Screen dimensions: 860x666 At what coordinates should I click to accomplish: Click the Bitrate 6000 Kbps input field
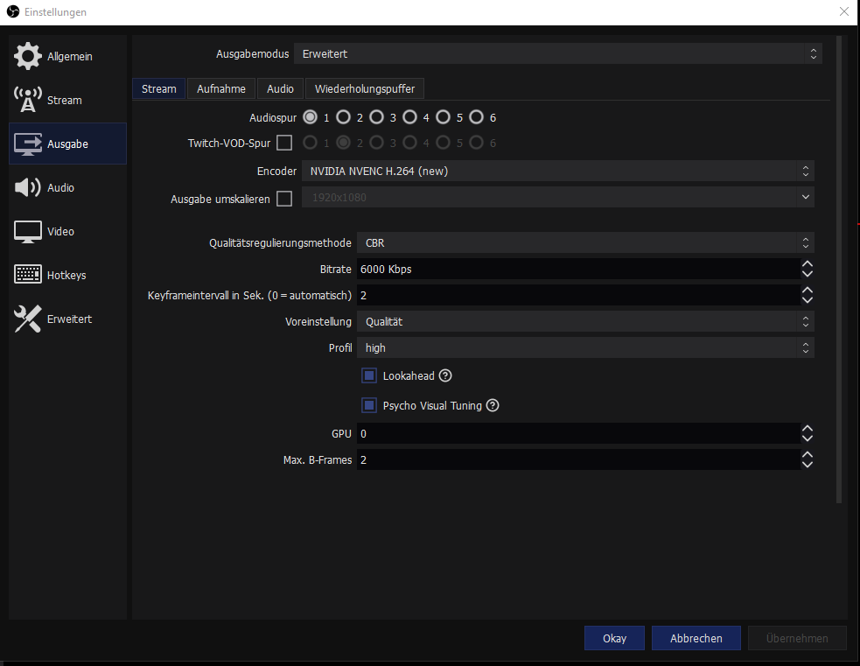pyautogui.click(x=577, y=270)
